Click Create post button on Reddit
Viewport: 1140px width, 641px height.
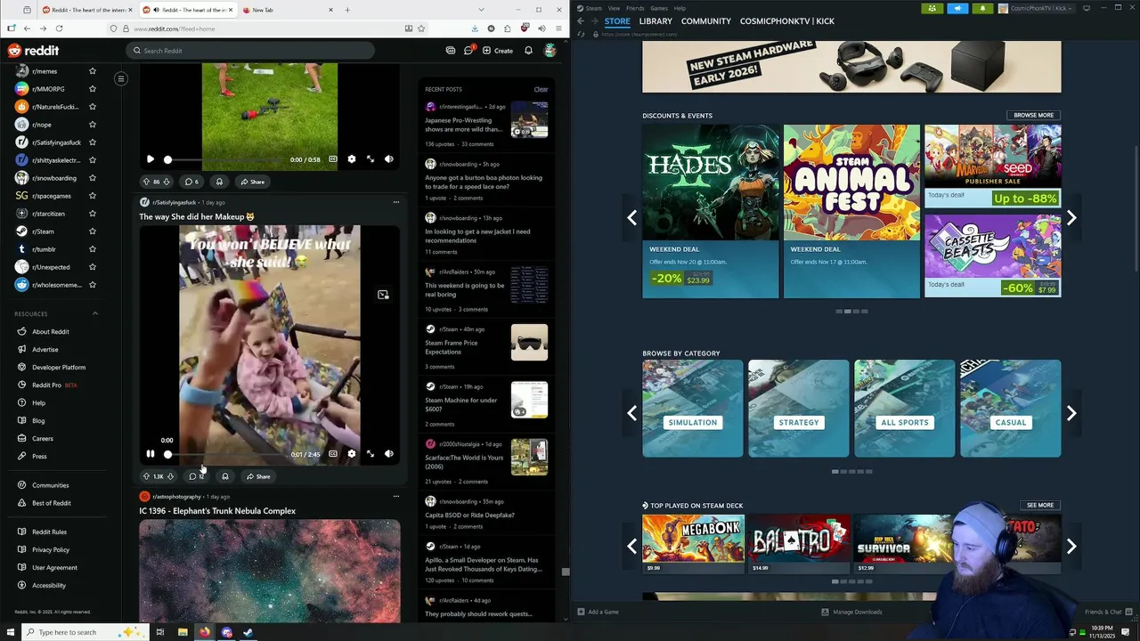pyautogui.click(x=498, y=51)
